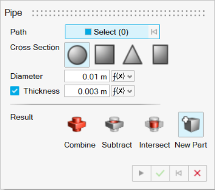Screen dimensions: 215x190
Task: Select the Intersect result icon
Action: point(154,124)
